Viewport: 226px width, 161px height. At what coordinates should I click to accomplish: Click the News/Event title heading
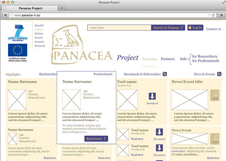pyautogui.click(x=187, y=82)
